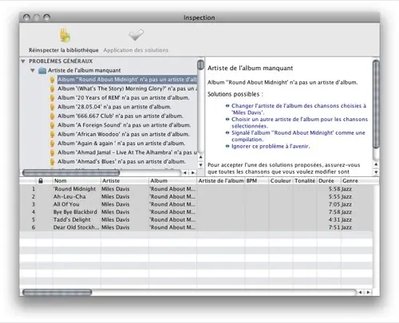Viewport: 399px width, 323px height.
Task: Click the problem list scroll right arrow
Action: [x=193, y=173]
